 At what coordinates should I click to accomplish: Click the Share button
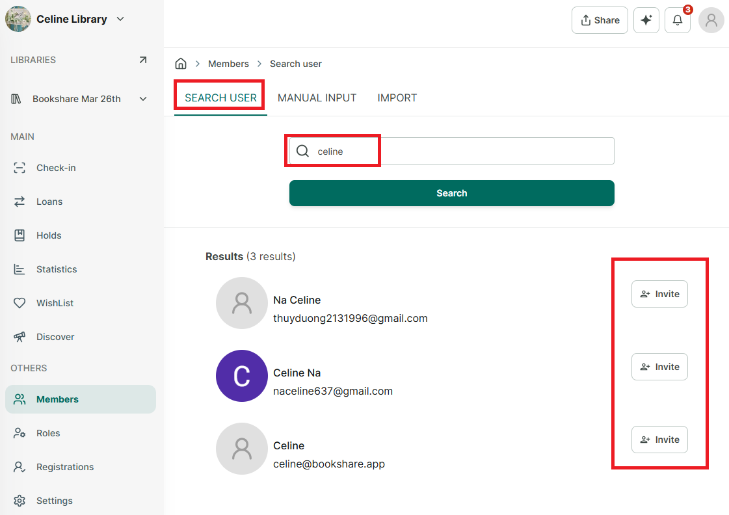tap(600, 20)
